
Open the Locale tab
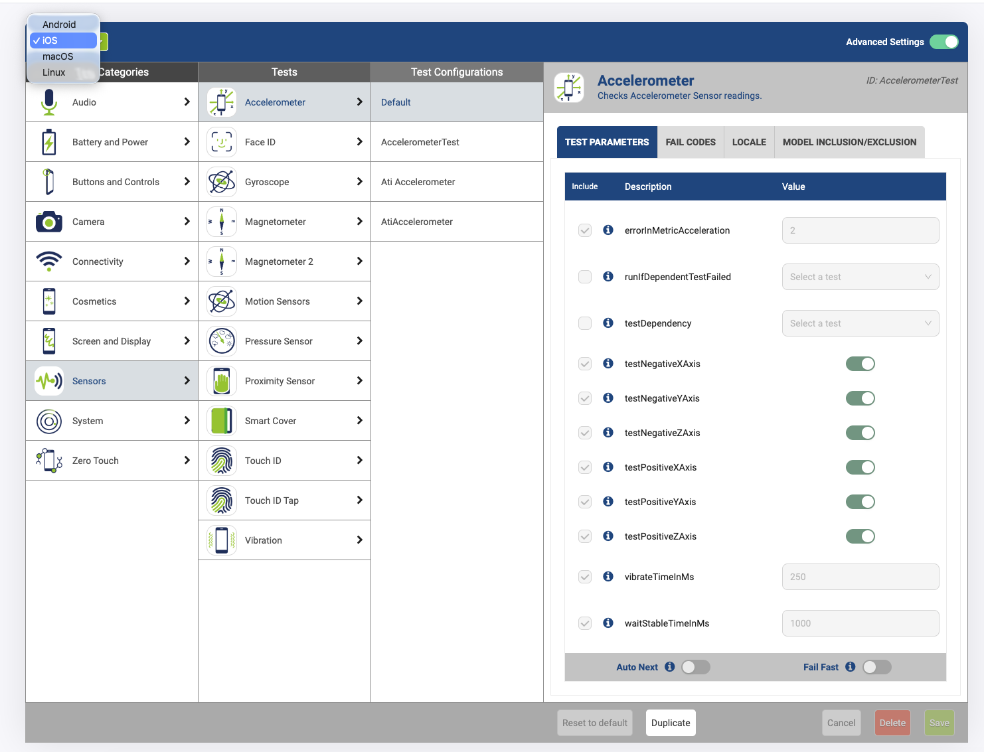pyautogui.click(x=749, y=142)
